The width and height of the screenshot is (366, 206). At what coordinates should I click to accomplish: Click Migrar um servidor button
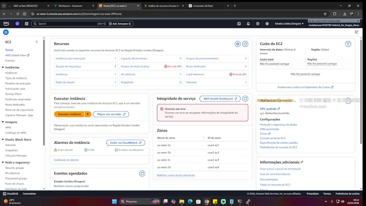(x=111, y=114)
